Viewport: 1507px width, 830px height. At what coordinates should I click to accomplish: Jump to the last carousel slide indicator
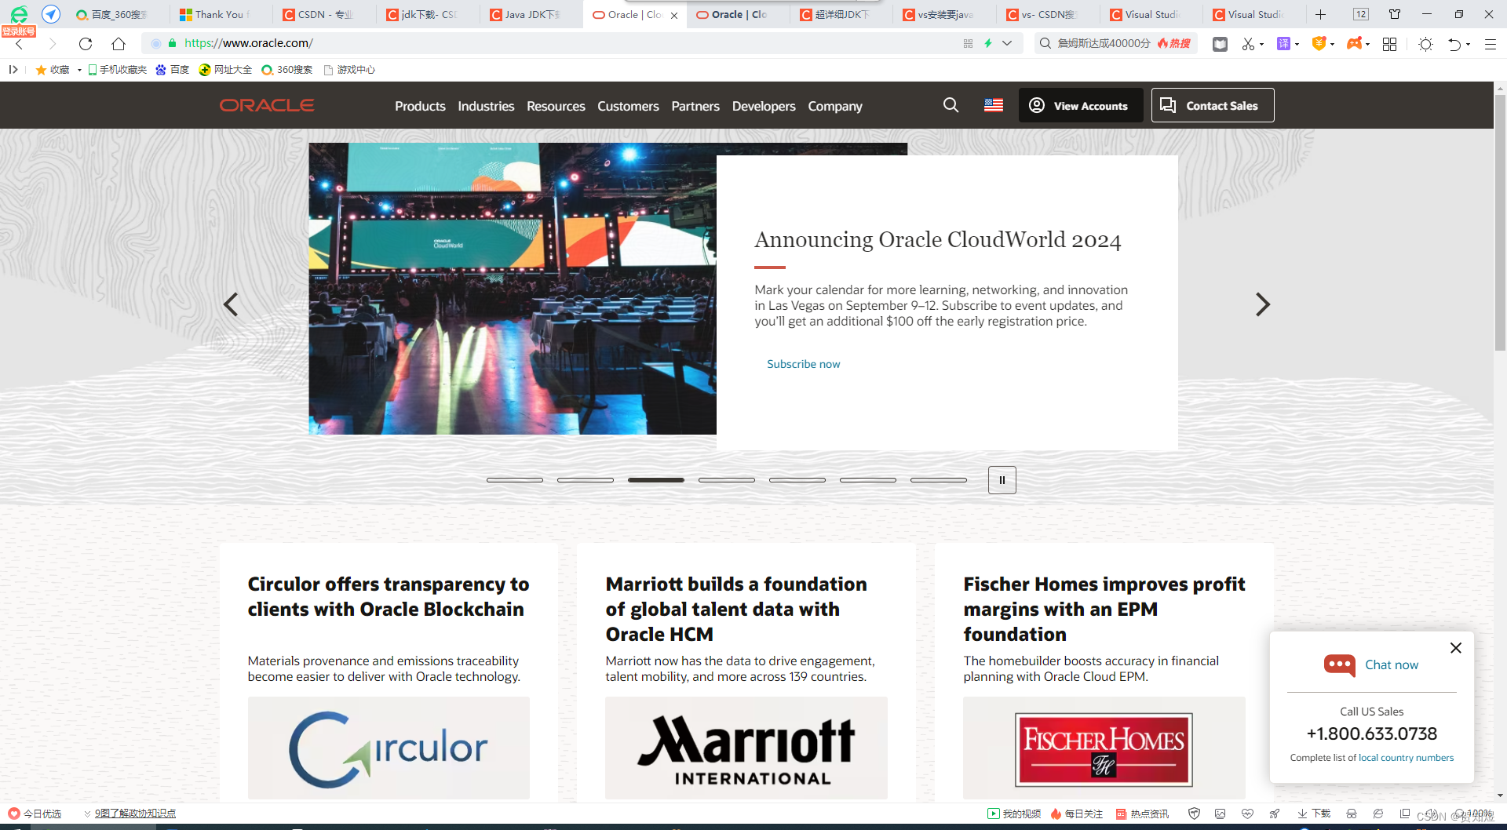tap(939, 480)
